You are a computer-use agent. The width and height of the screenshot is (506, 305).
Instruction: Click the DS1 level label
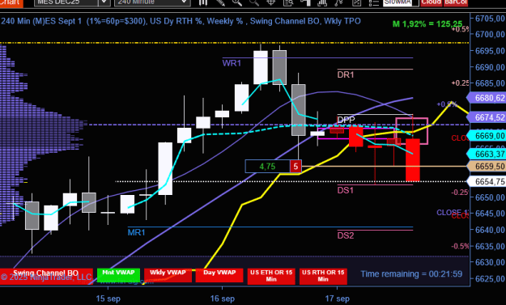[346, 190]
